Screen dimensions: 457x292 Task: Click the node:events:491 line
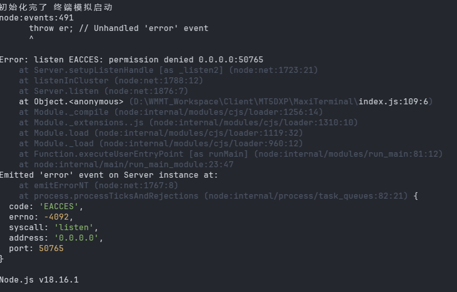pyautogui.click(x=37, y=18)
